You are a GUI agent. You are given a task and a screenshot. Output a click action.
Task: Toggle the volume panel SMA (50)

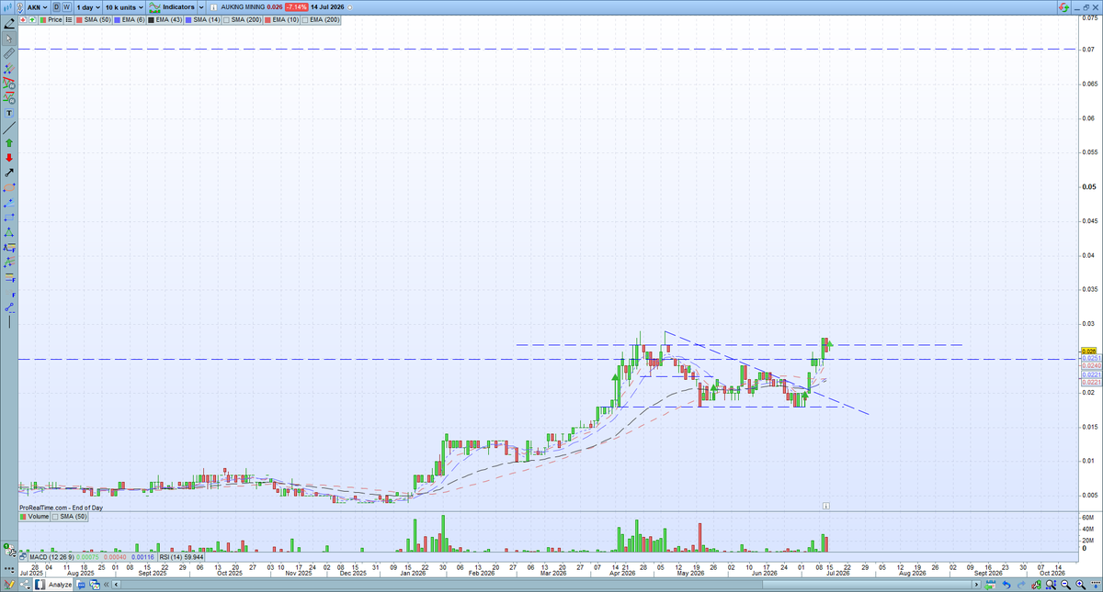[x=69, y=517]
